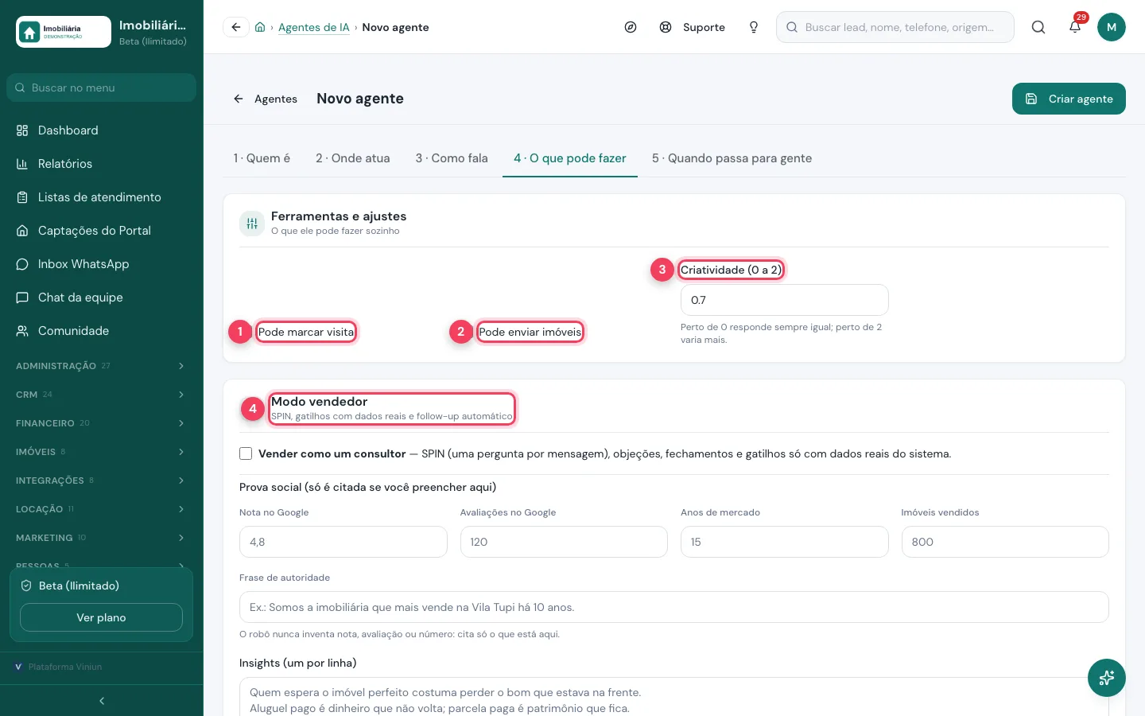
Task: Expand the LOCAÇÃO section
Action: [x=101, y=509]
